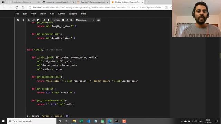
Task: Open the command palette keyboard icon
Action: pos(98,20)
